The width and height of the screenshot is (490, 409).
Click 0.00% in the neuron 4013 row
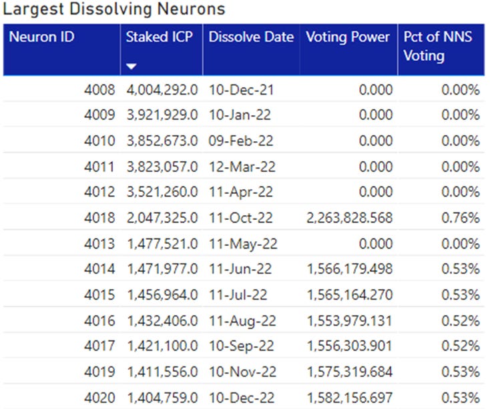click(x=461, y=243)
